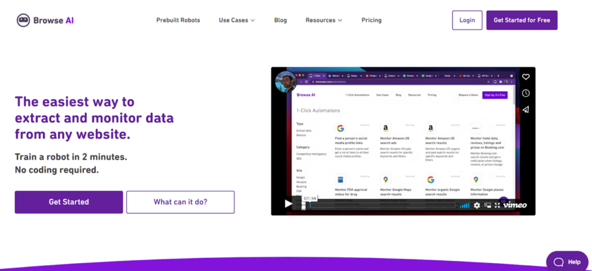This screenshot has height=271, width=592.
Task: Enter fullscreen on the video player
Action: [x=497, y=205]
